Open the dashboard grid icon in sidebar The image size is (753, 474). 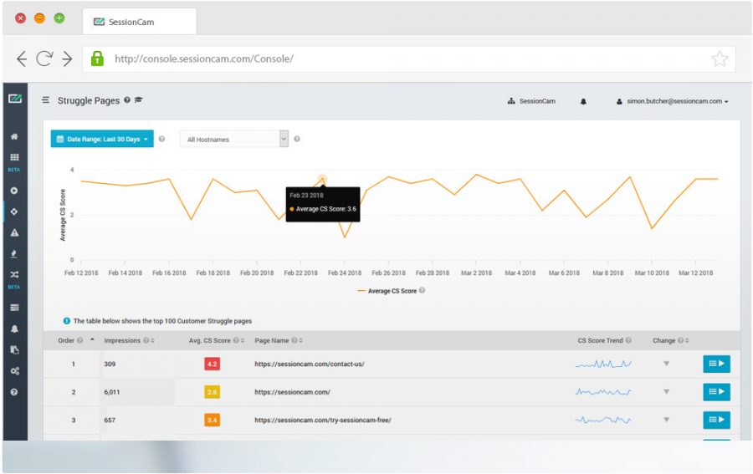pos(14,157)
